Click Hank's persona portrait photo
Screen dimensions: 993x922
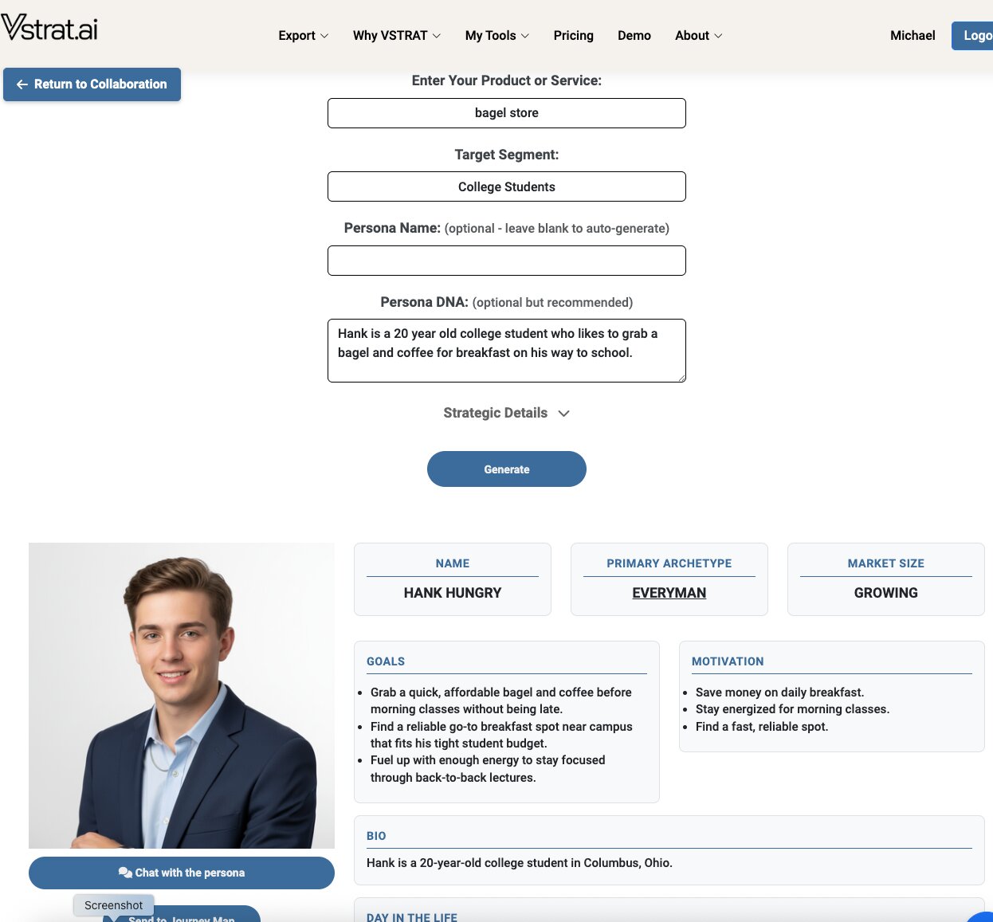point(182,695)
